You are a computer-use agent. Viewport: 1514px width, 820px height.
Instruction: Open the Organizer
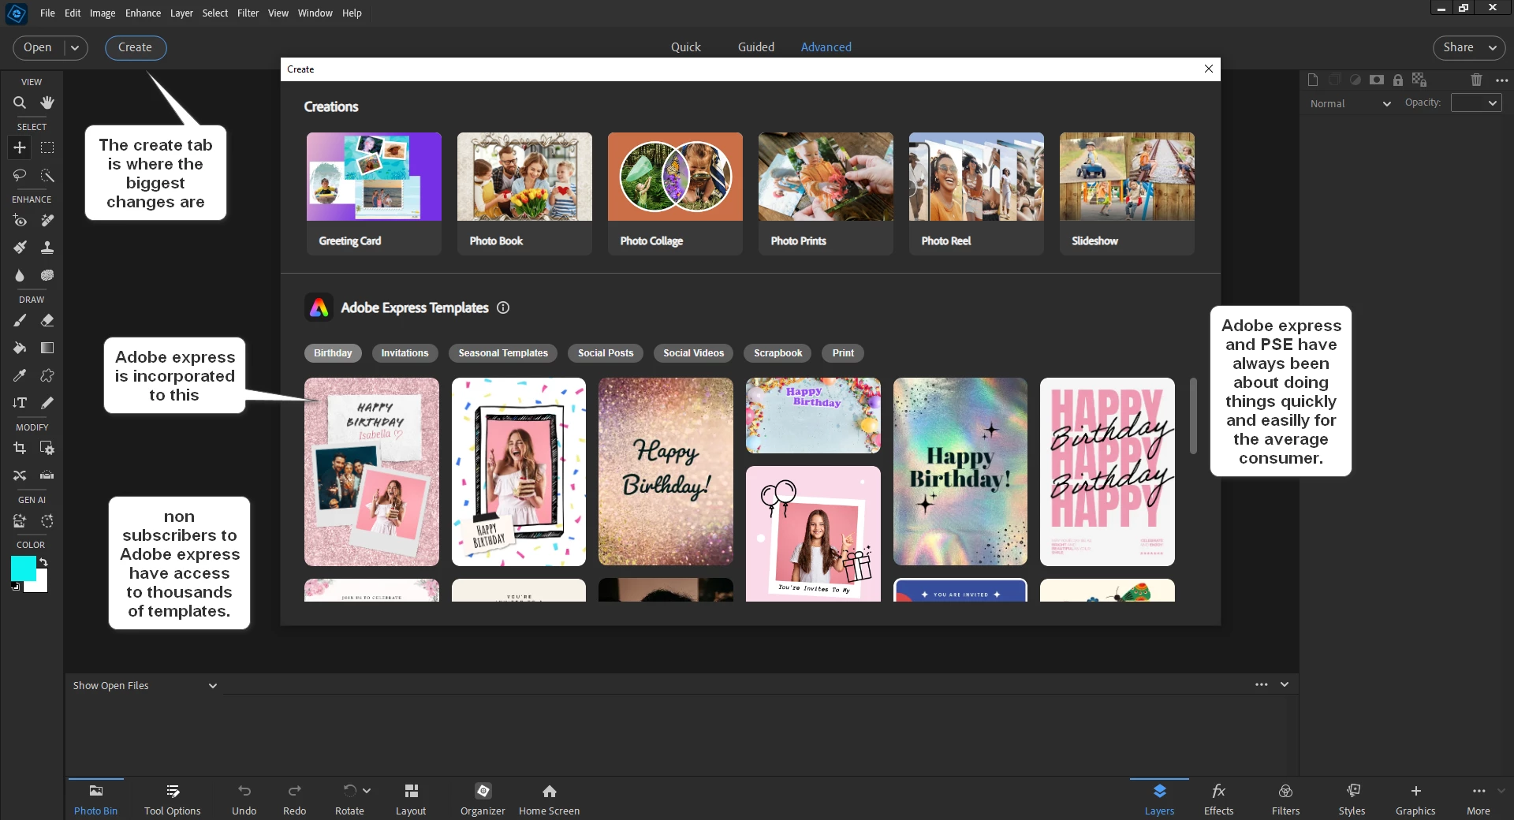pyautogui.click(x=483, y=799)
